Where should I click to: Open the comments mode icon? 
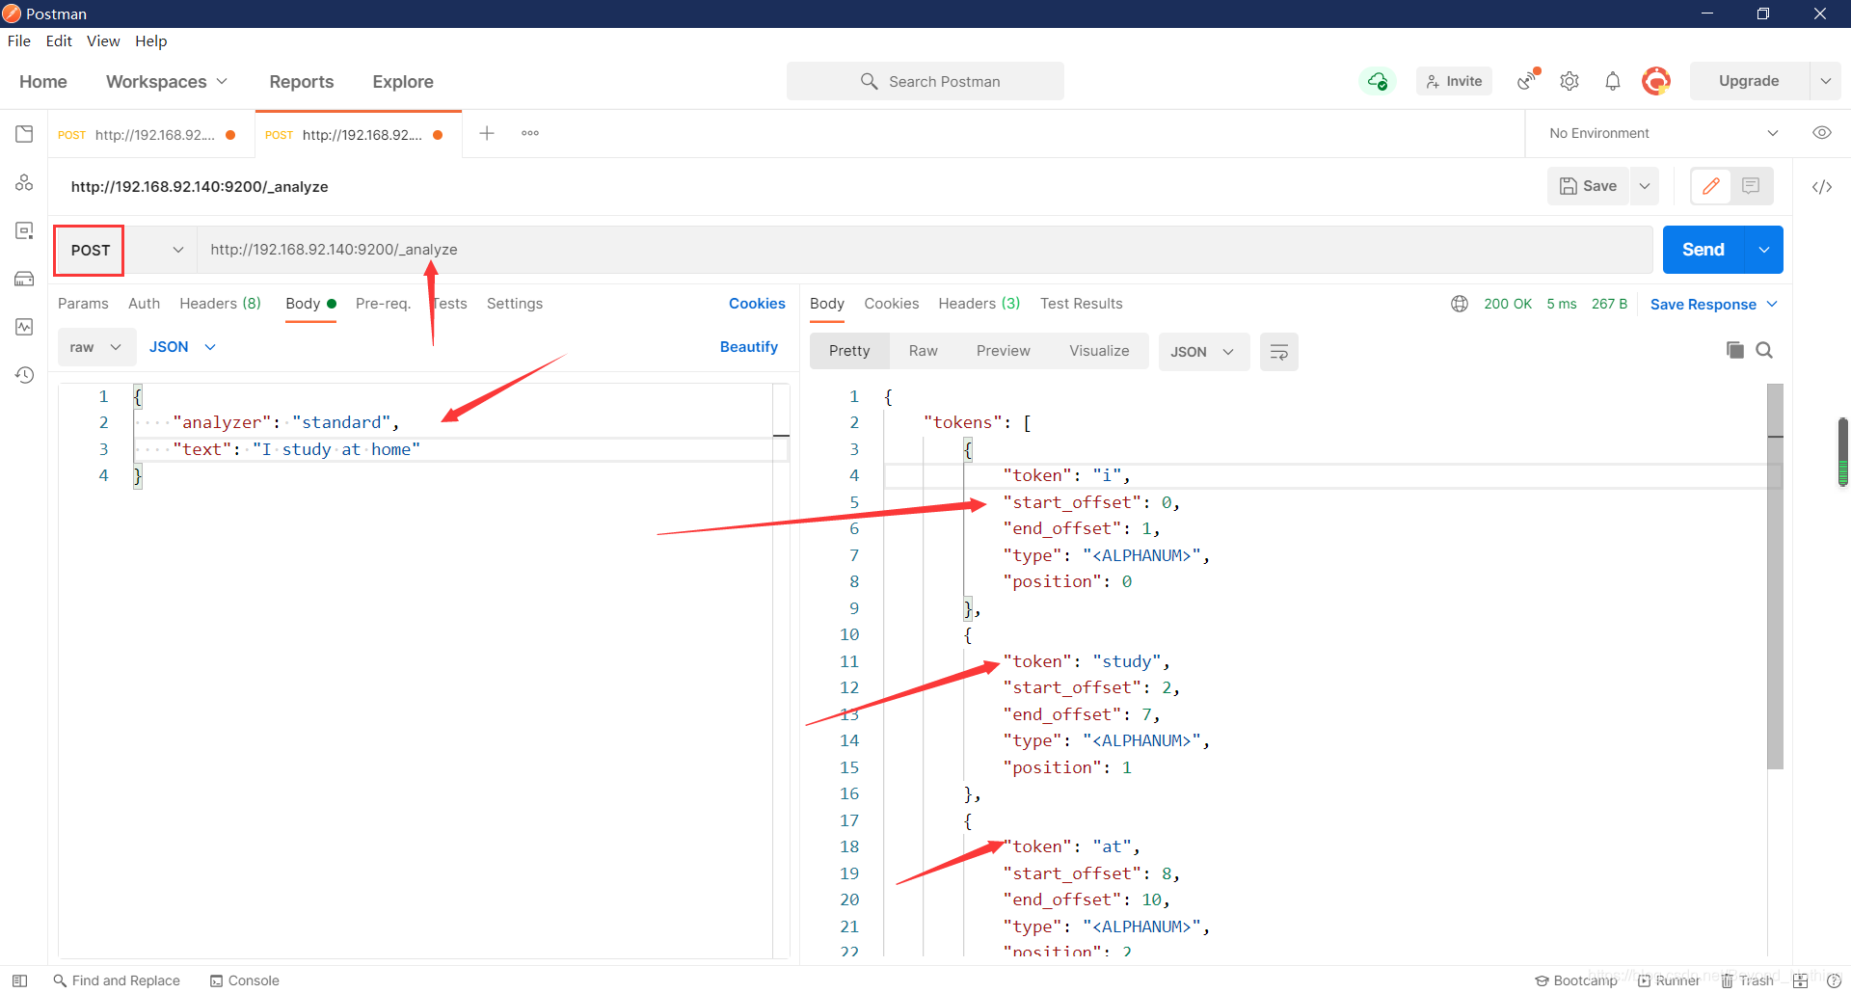point(1752,186)
